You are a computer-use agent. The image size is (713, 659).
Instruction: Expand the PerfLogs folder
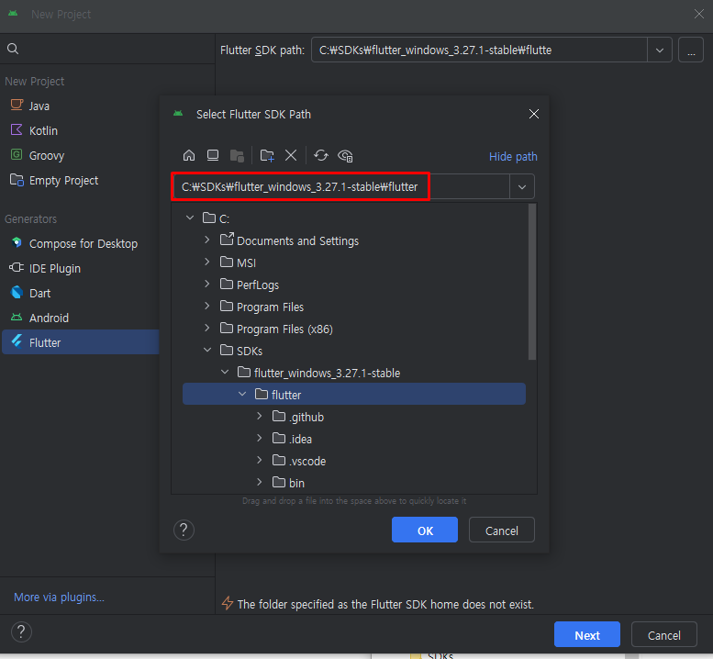click(x=207, y=284)
